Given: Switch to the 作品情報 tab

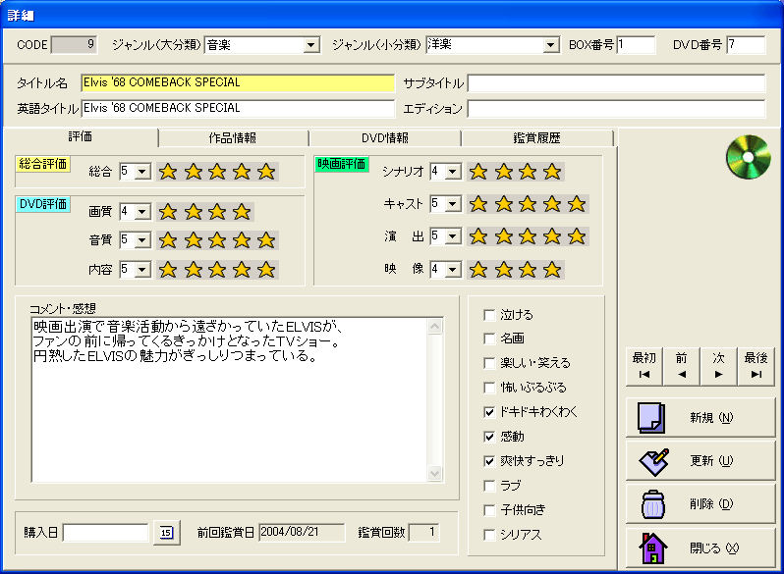Looking at the screenshot, I should 233,138.
